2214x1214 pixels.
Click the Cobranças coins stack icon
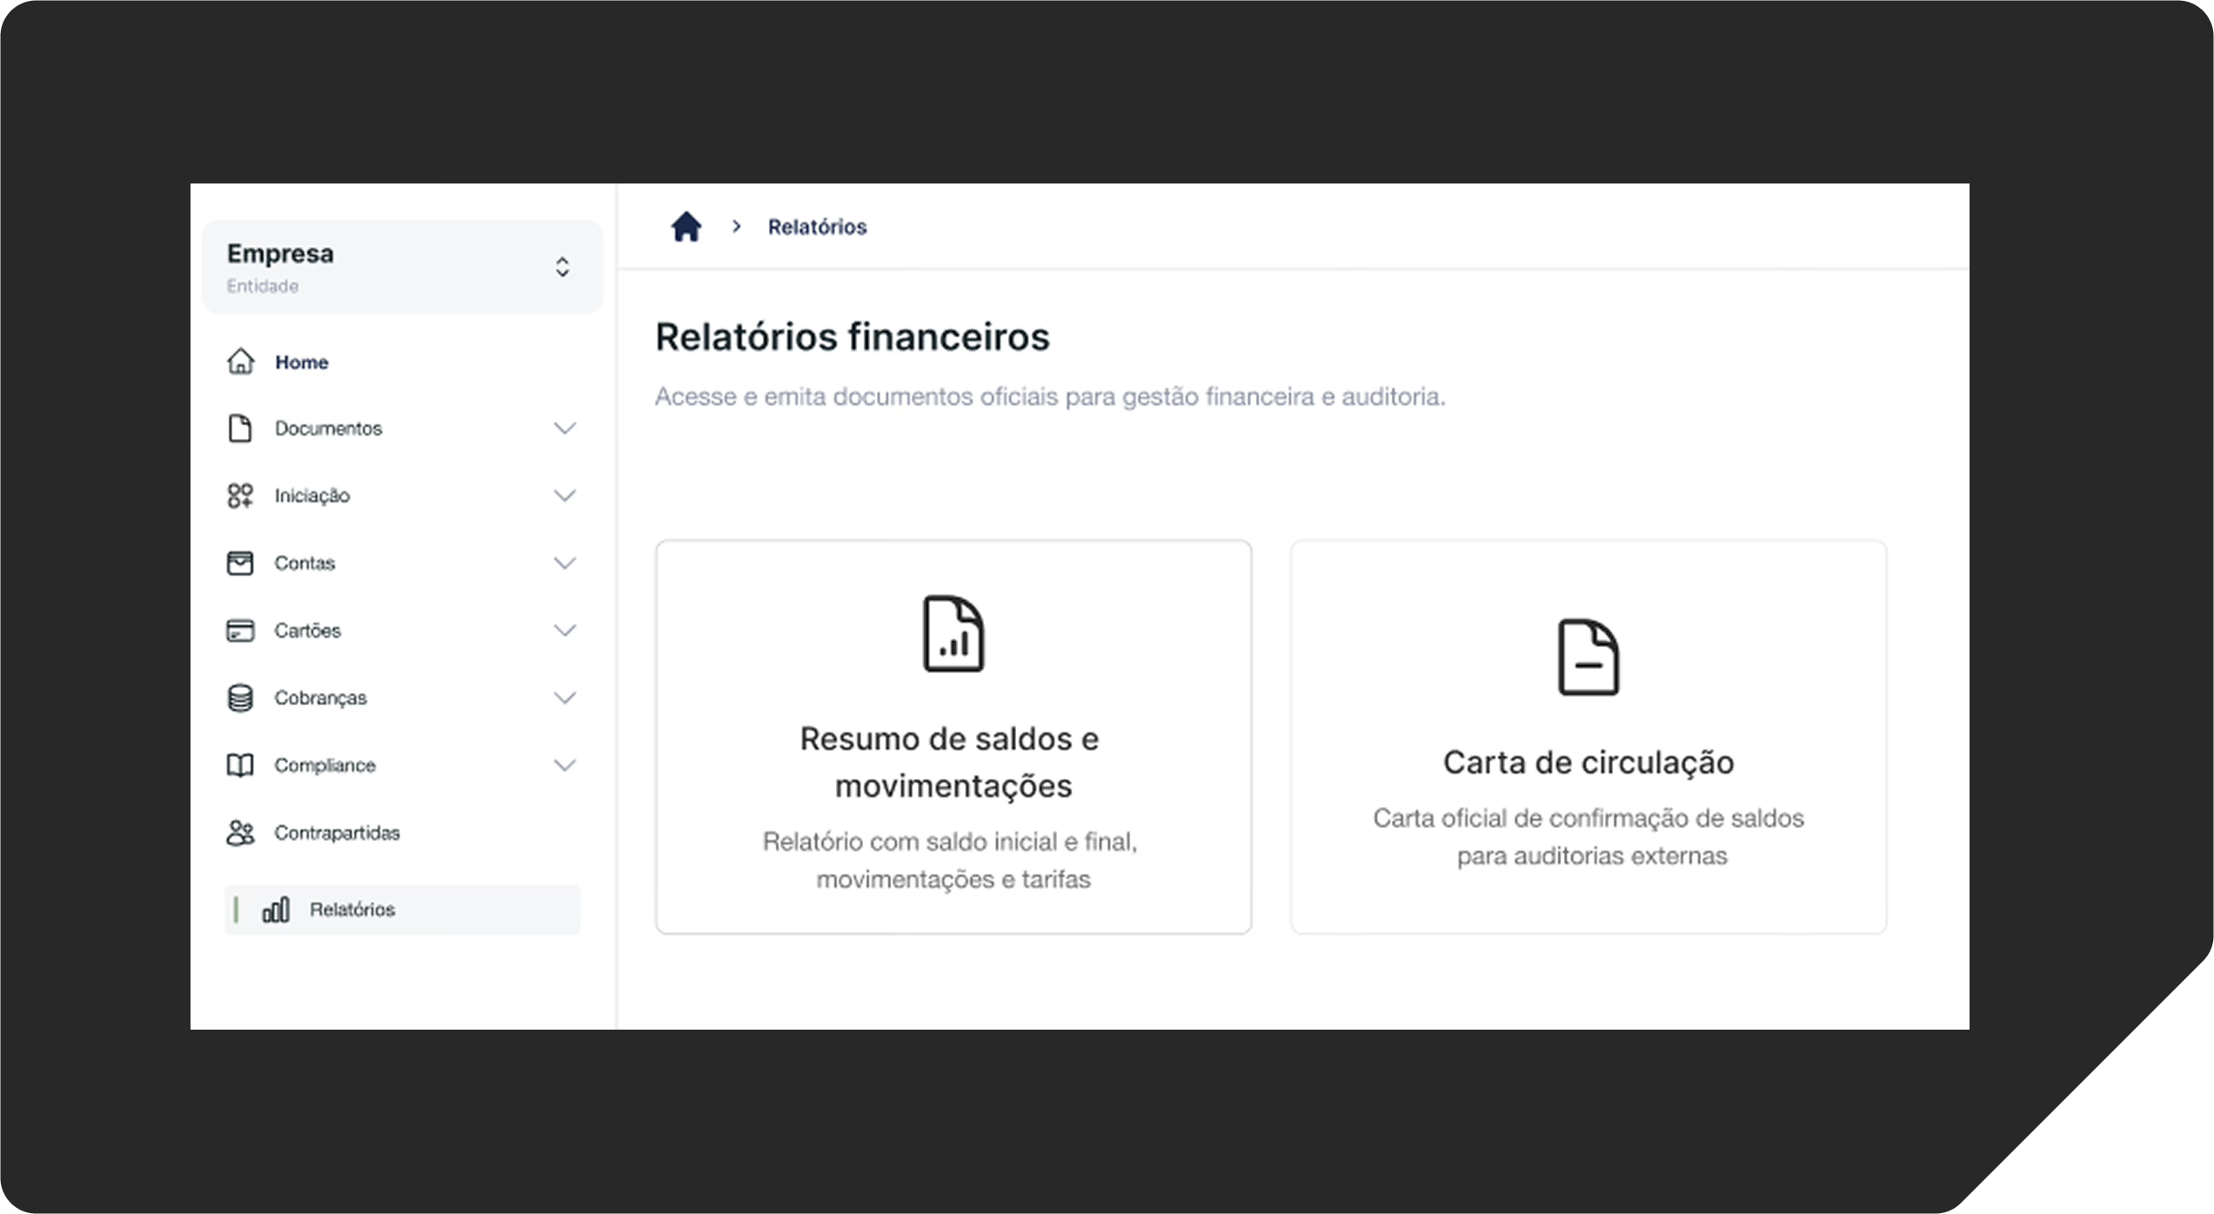click(x=240, y=698)
